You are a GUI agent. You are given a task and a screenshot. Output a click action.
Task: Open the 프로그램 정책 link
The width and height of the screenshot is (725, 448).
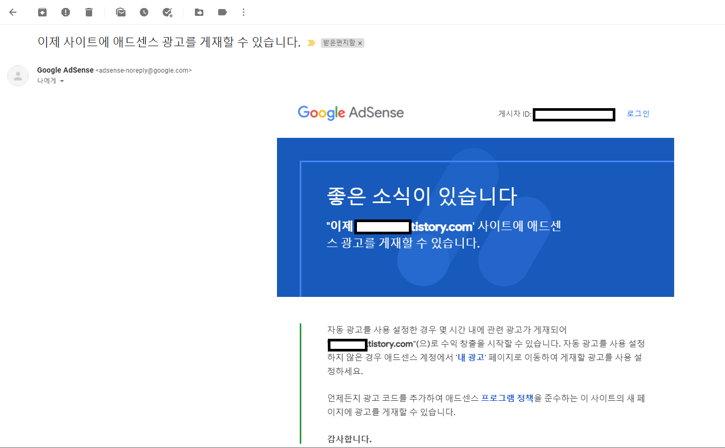(507, 398)
